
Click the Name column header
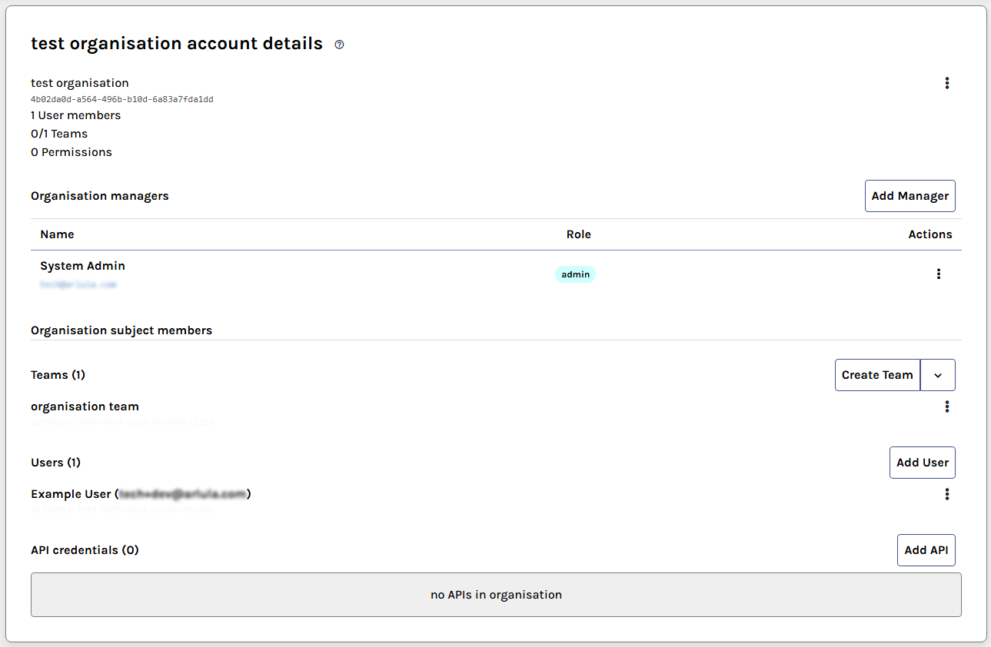57,234
